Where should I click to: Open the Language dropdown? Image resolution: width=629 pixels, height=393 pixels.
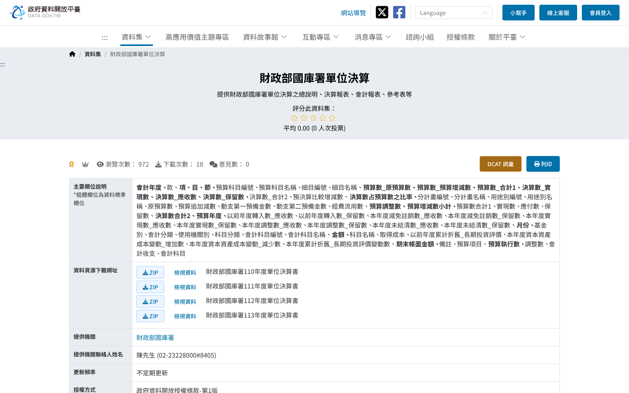[454, 13]
